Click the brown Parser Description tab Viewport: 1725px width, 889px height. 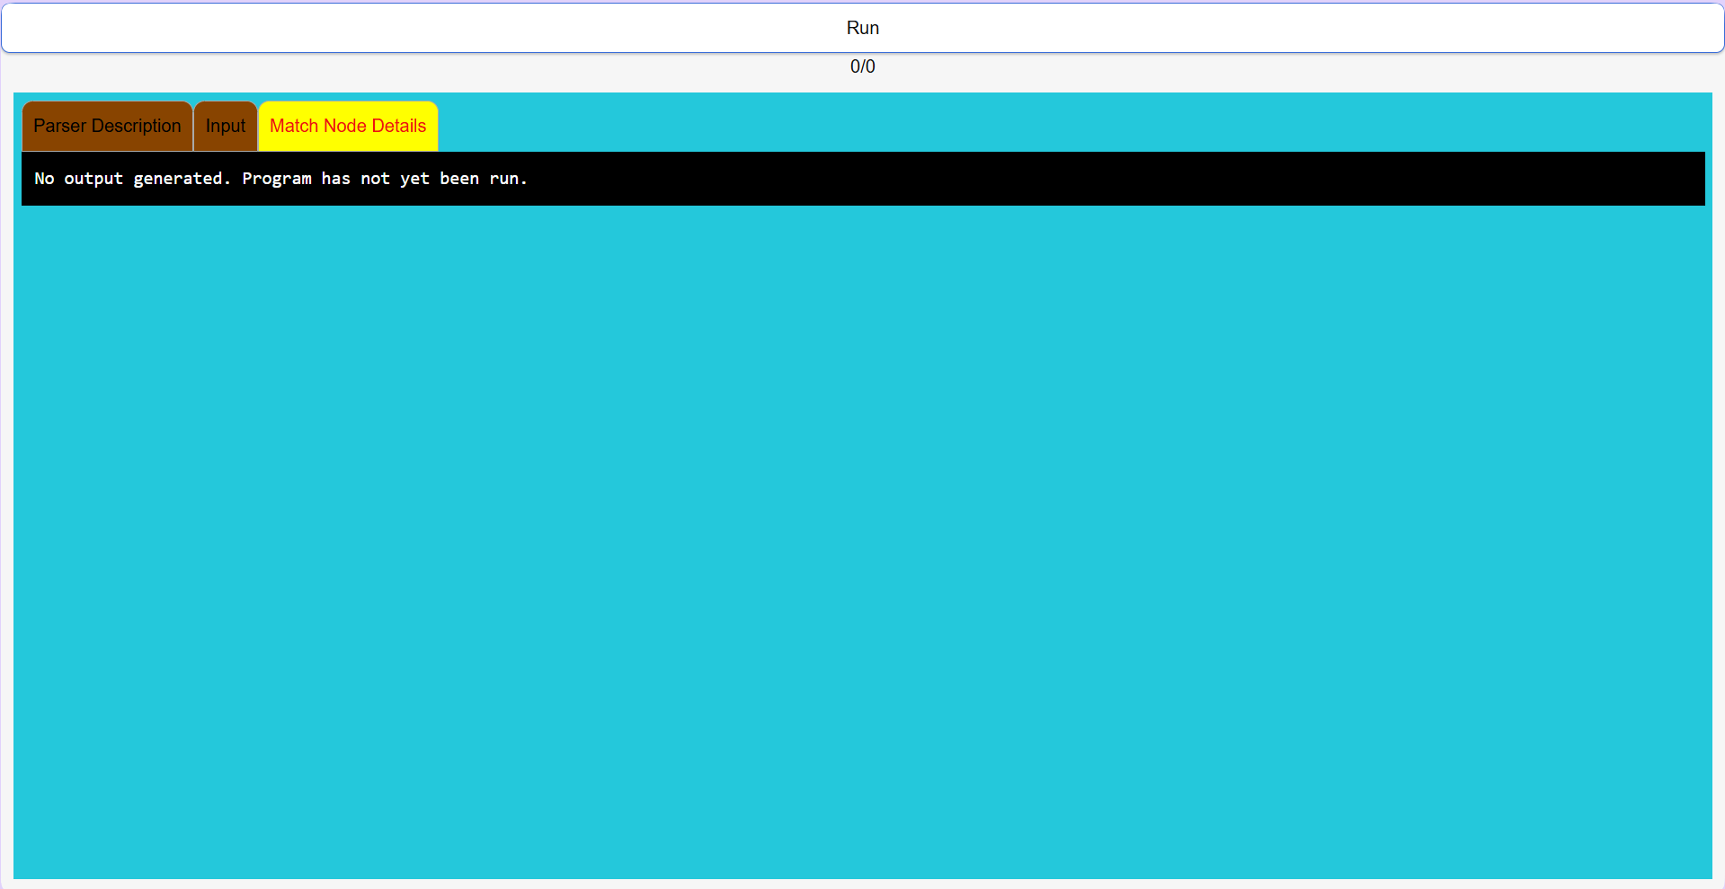click(x=106, y=126)
